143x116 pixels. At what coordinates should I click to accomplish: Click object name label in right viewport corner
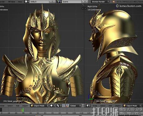coord(106,101)
